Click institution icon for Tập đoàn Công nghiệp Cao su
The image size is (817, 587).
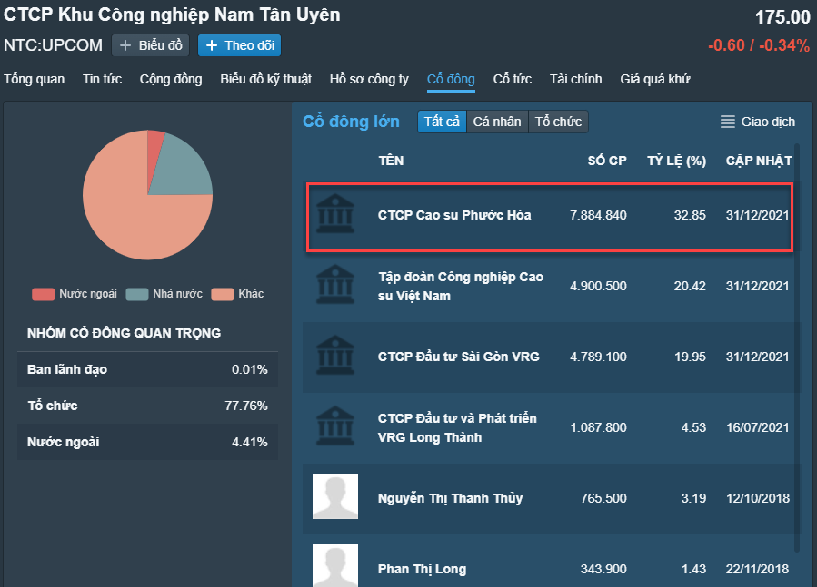tap(335, 285)
